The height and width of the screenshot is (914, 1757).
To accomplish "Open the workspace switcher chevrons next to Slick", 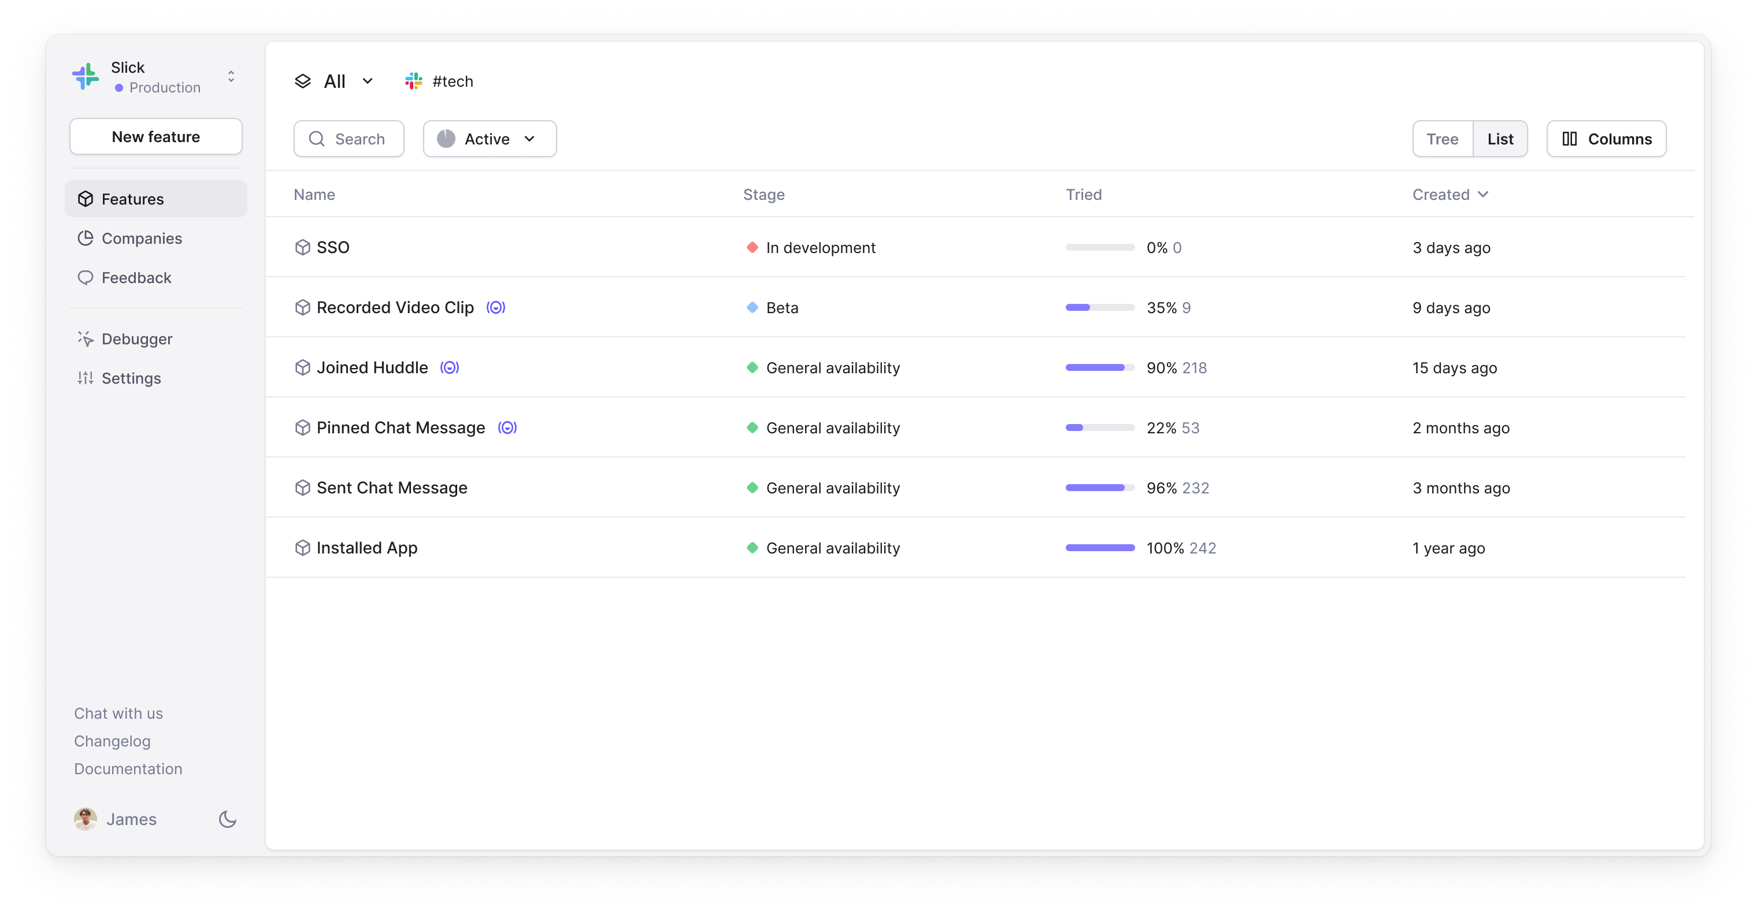I will 231,76.
